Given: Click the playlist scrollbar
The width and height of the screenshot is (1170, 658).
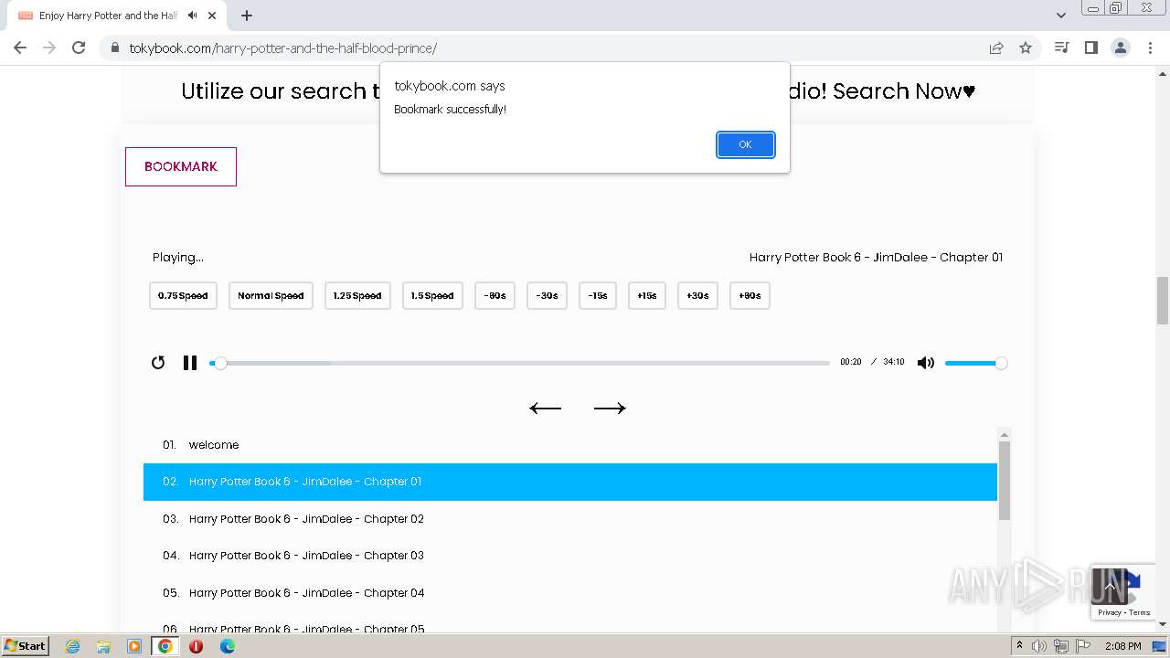Looking at the screenshot, I should [1005, 482].
